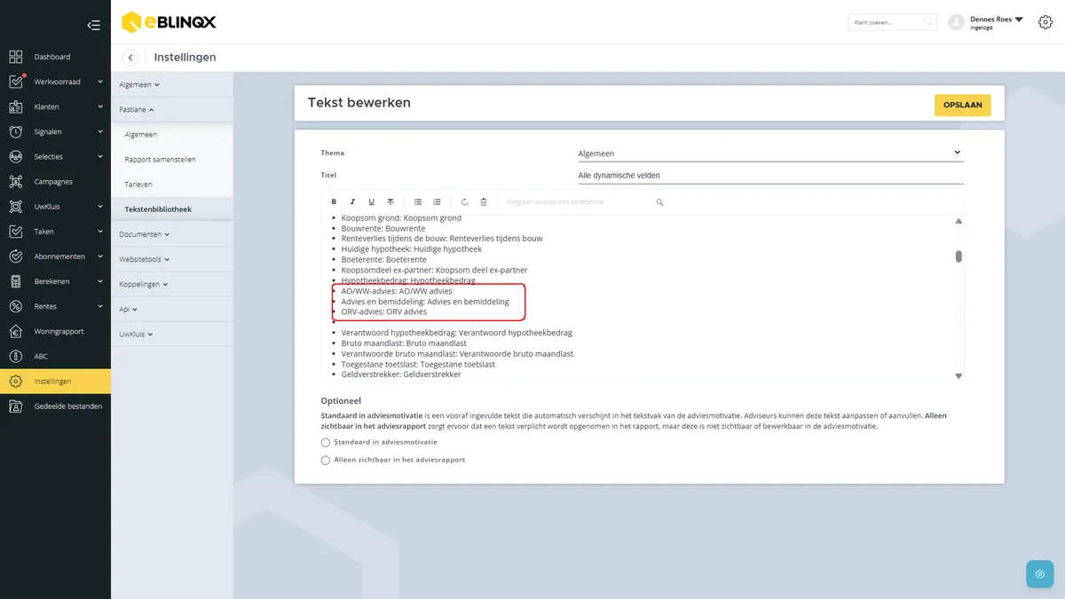Open the settings gear in the top bar
The height and width of the screenshot is (599, 1065).
coord(1045,22)
